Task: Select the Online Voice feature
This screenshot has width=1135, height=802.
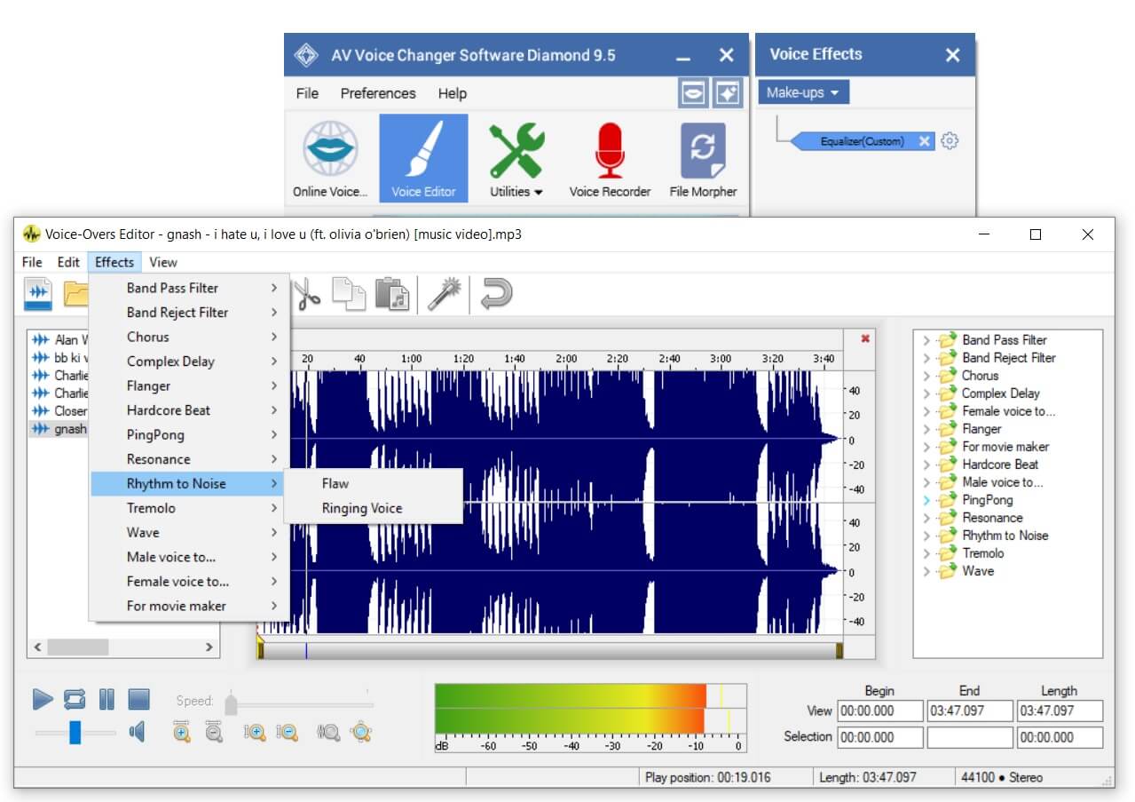Action: click(329, 158)
